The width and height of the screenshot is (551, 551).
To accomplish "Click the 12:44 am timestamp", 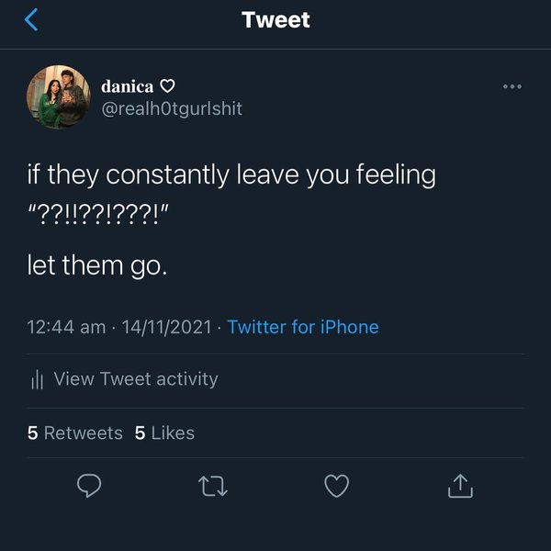I will (x=66, y=327).
